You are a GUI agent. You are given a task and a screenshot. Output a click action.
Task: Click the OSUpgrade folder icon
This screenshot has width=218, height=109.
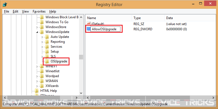[x=47, y=61]
